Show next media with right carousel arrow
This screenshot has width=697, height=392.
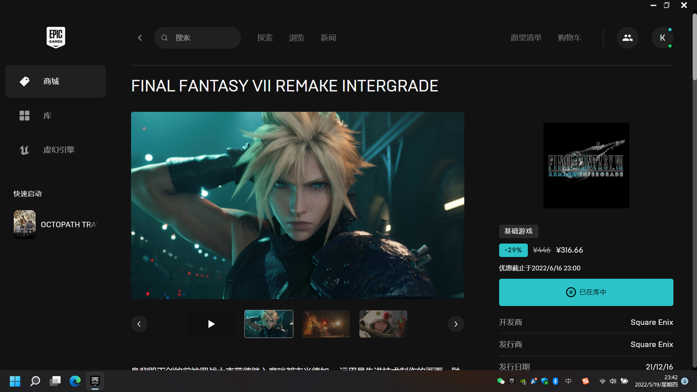(456, 324)
